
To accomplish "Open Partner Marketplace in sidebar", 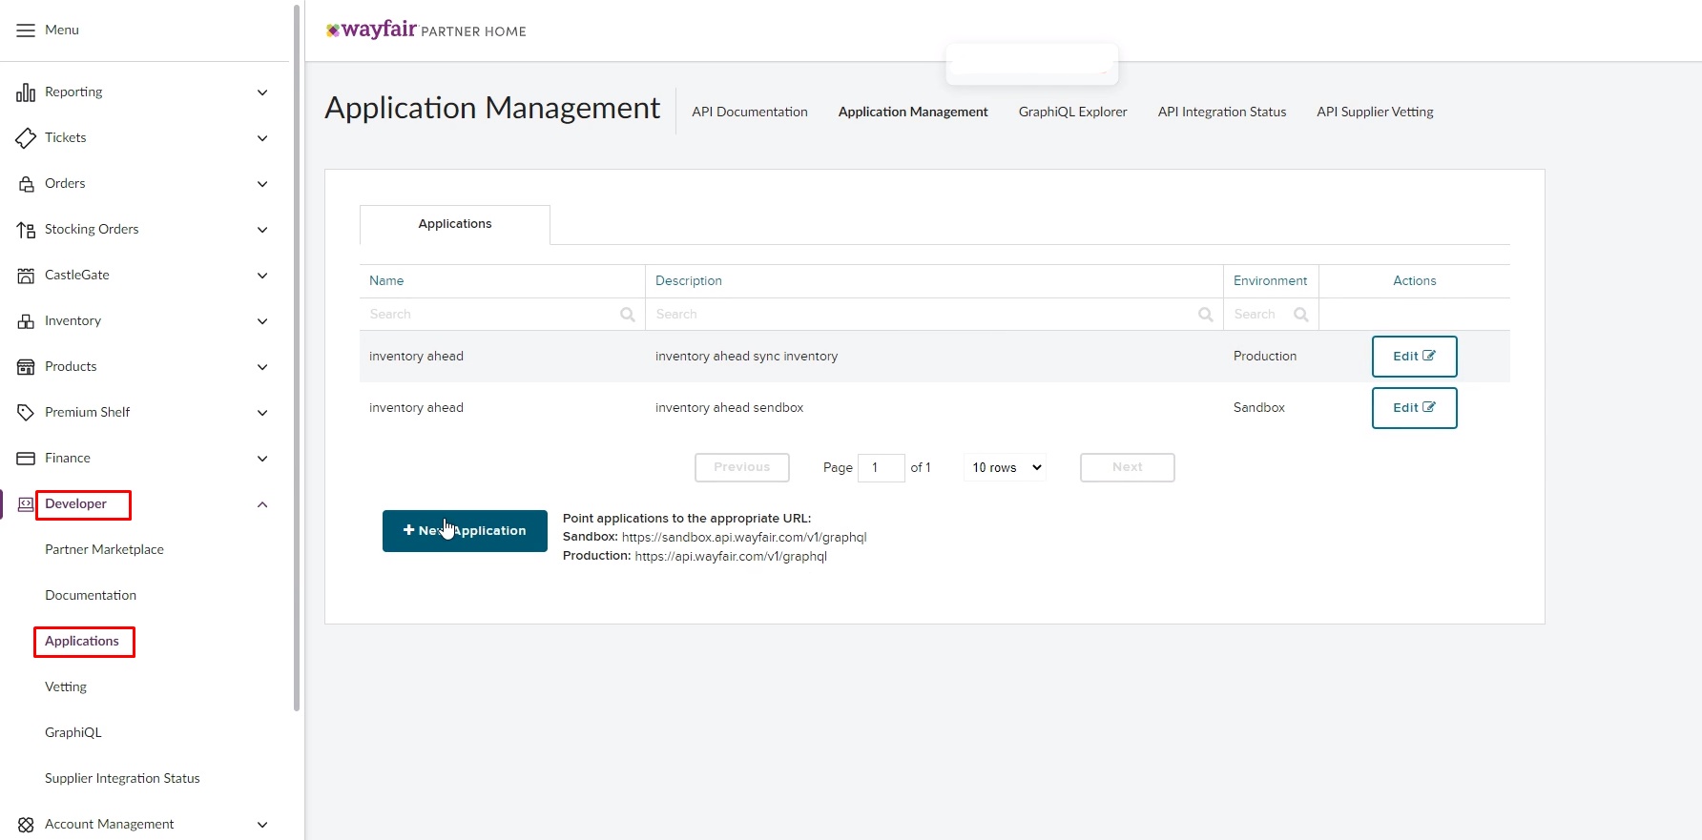I will click(x=104, y=550).
